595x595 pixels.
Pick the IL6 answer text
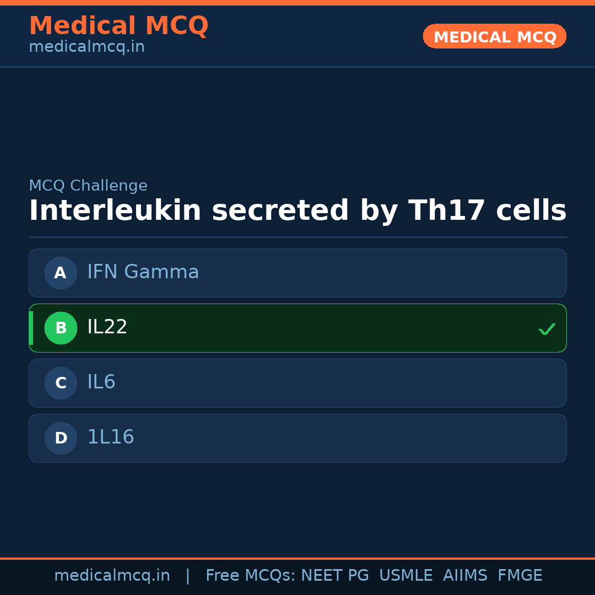point(101,382)
